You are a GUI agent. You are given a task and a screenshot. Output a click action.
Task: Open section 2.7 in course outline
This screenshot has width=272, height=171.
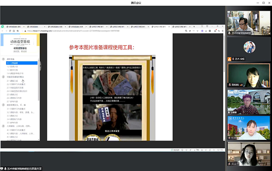click(x=12, y=101)
